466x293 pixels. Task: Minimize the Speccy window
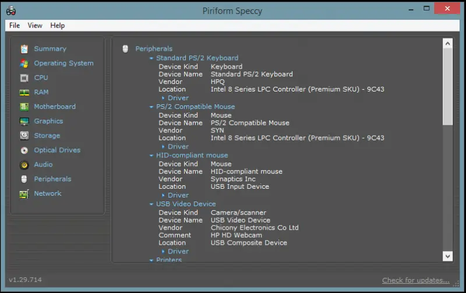(411, 9)
